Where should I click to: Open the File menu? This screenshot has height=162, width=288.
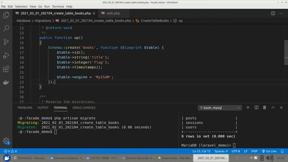click(x=3, y=6)
